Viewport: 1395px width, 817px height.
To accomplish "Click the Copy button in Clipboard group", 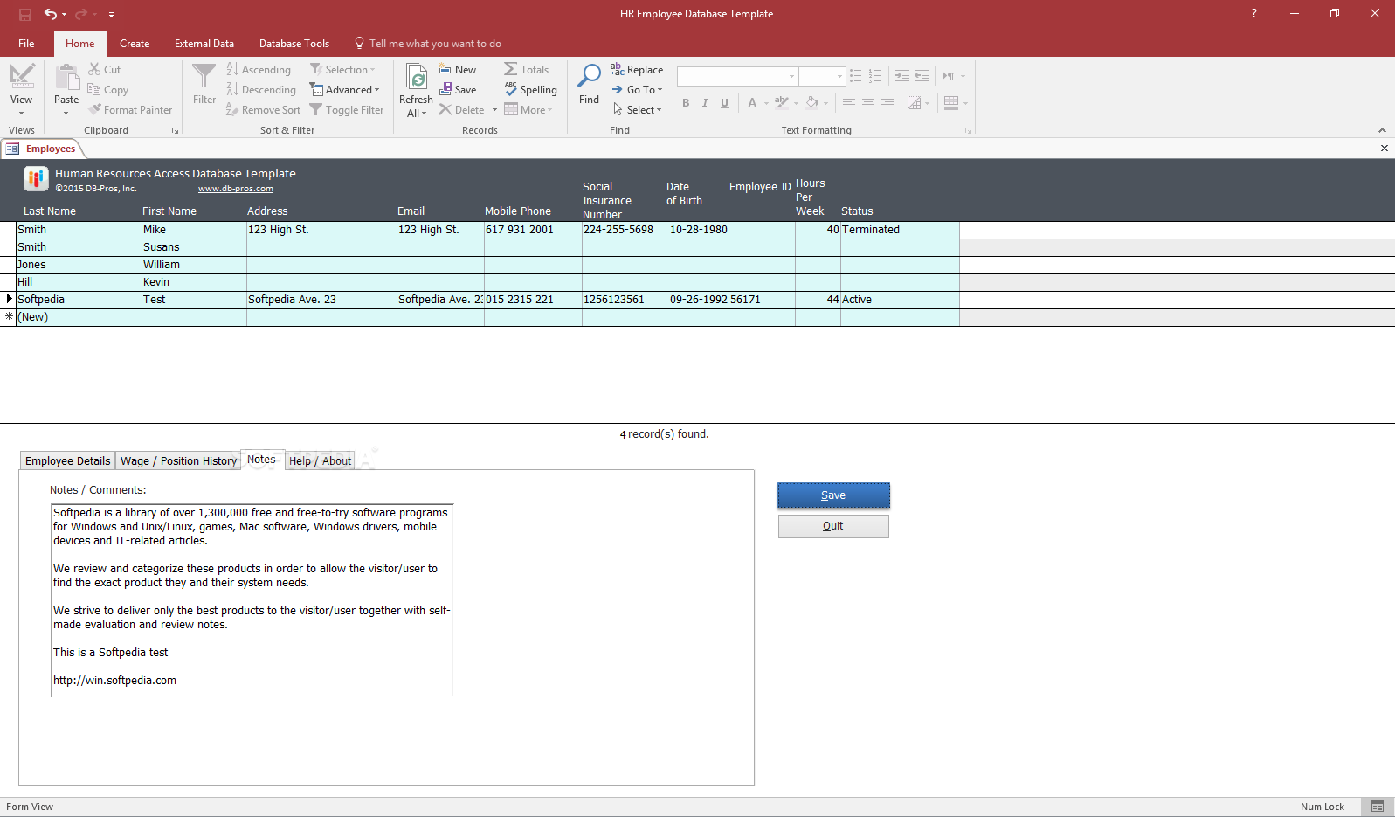I will click(x=107, y=90).
